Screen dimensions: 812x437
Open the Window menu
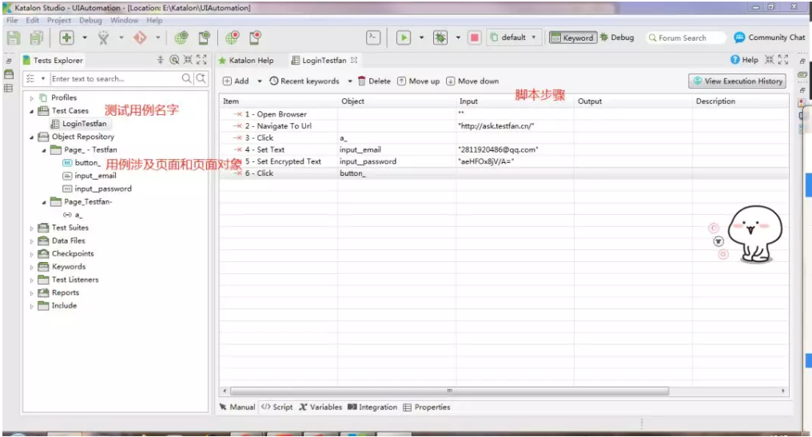[x=125, y=20]
